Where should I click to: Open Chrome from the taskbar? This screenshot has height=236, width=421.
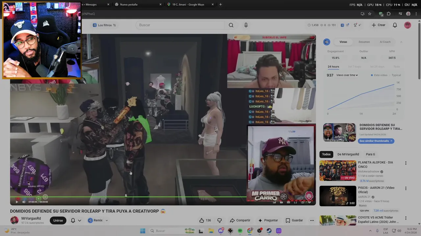tap(250, 231)
